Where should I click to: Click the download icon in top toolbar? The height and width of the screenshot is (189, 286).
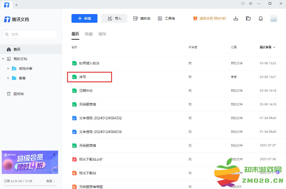tap(236, 18)
